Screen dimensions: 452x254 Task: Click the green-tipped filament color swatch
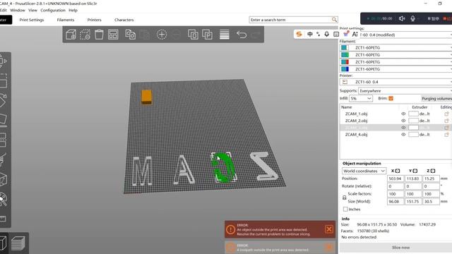coord(345,55)
